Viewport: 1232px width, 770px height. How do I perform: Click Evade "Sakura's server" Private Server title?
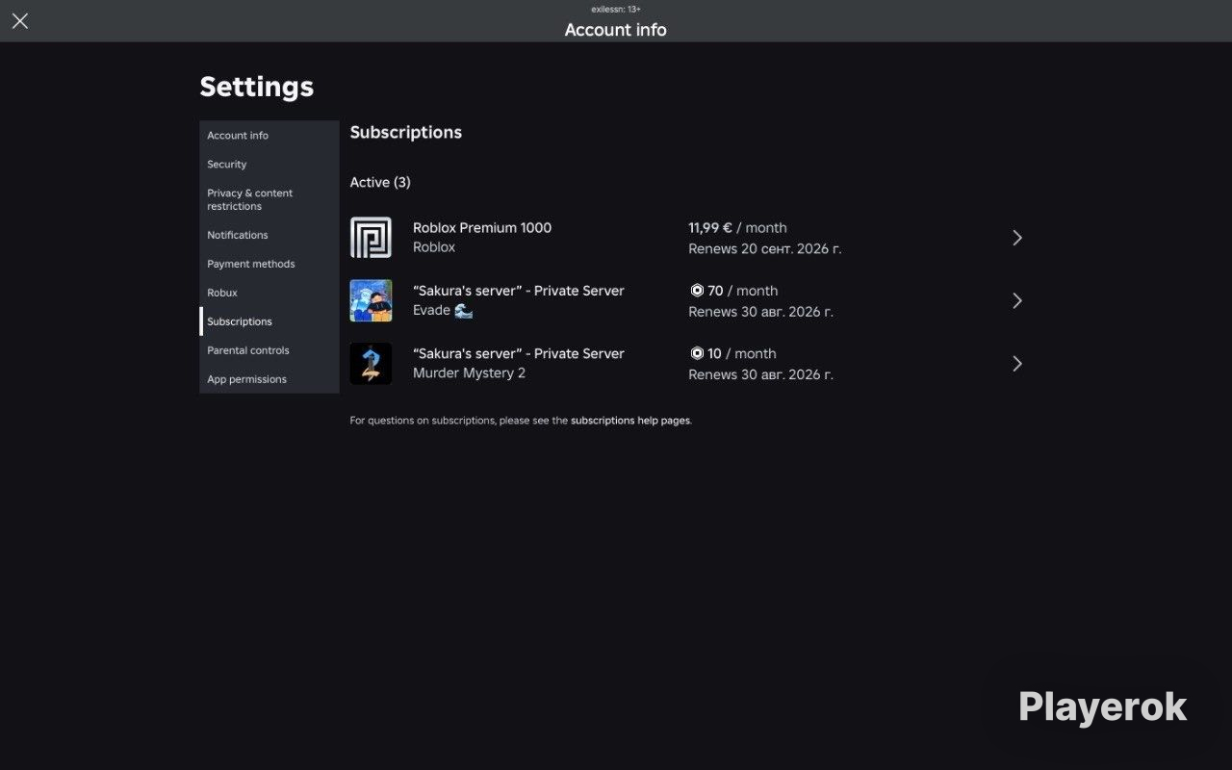click(x=519, y=291)
